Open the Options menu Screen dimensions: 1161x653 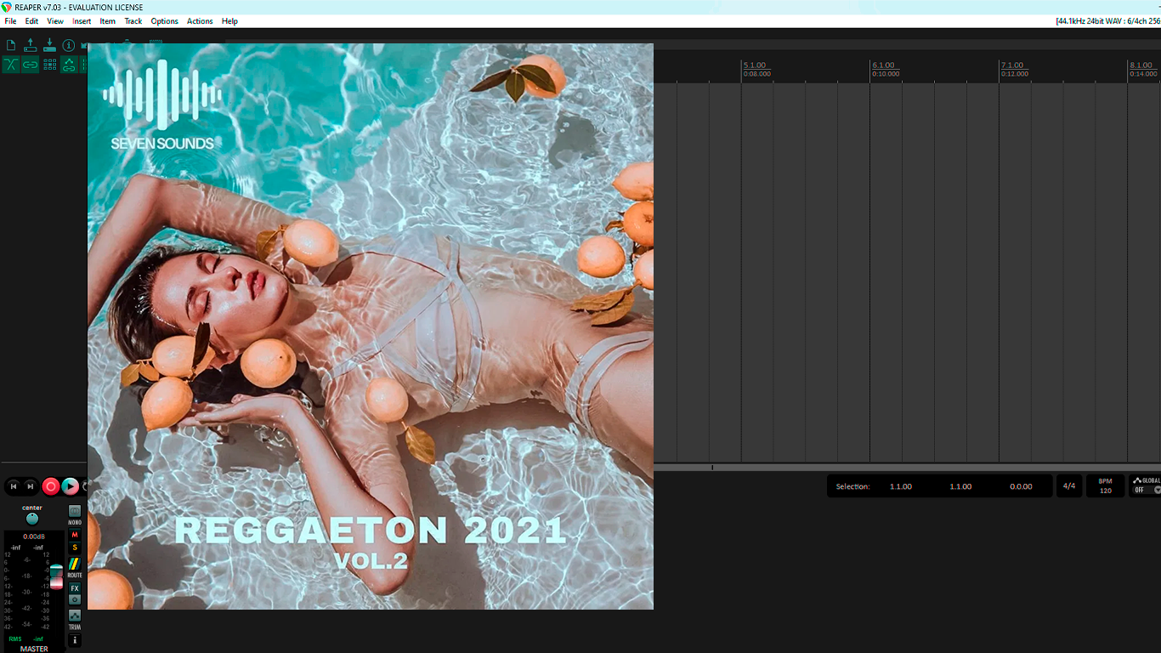[x=165, y=21]
